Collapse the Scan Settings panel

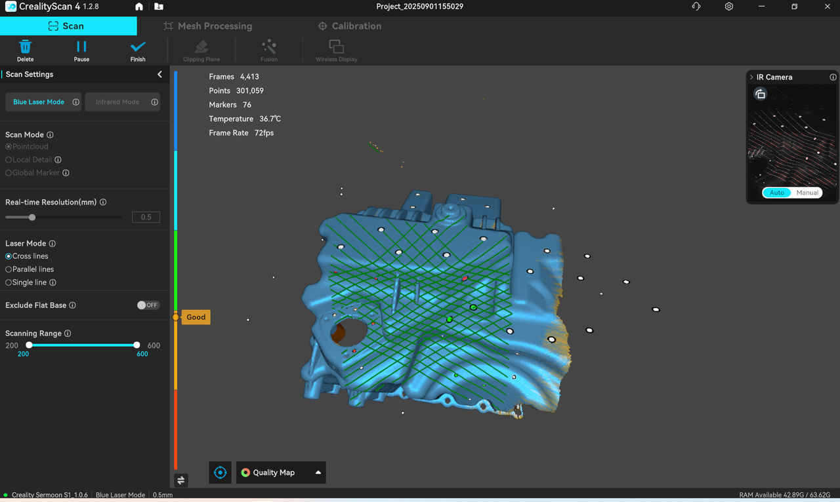coord(159,75)
